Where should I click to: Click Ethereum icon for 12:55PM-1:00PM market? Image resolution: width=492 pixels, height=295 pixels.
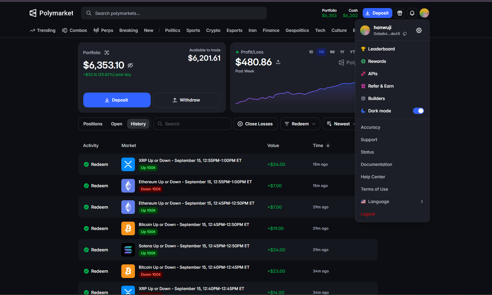128,186
